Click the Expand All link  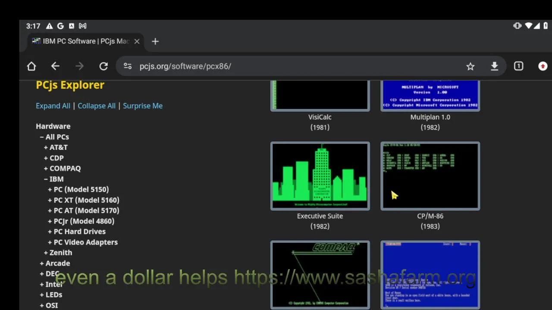click(x=53, y=106)
